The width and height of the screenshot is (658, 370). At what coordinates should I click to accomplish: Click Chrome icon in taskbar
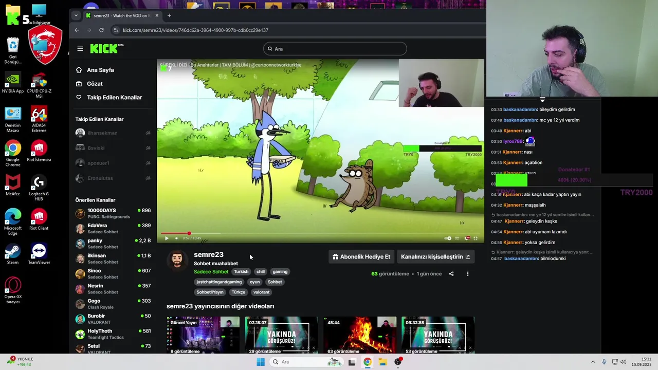tap(367, 362)
